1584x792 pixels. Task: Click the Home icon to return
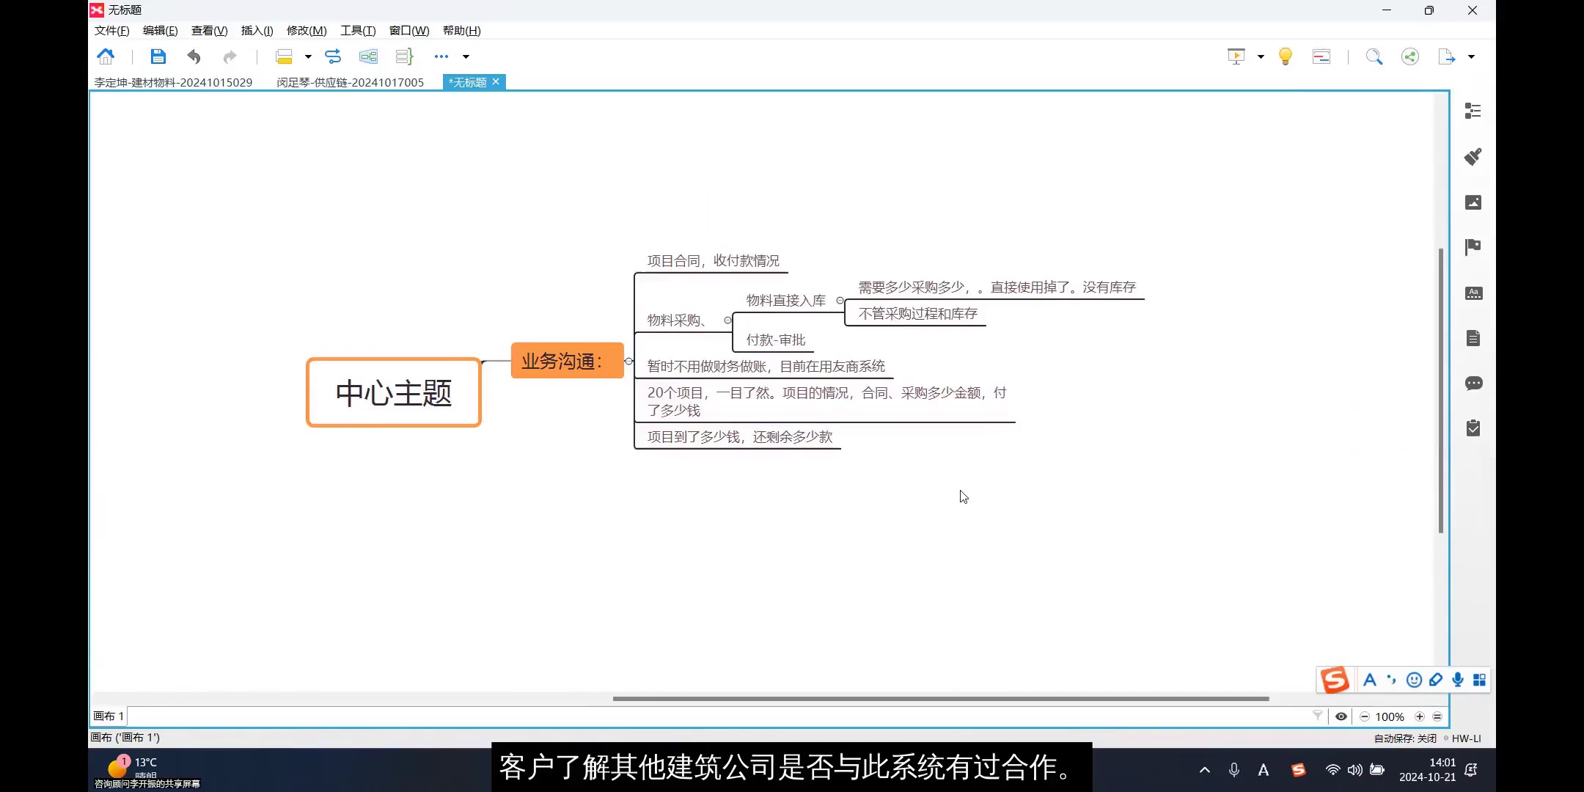click(107, 56)
